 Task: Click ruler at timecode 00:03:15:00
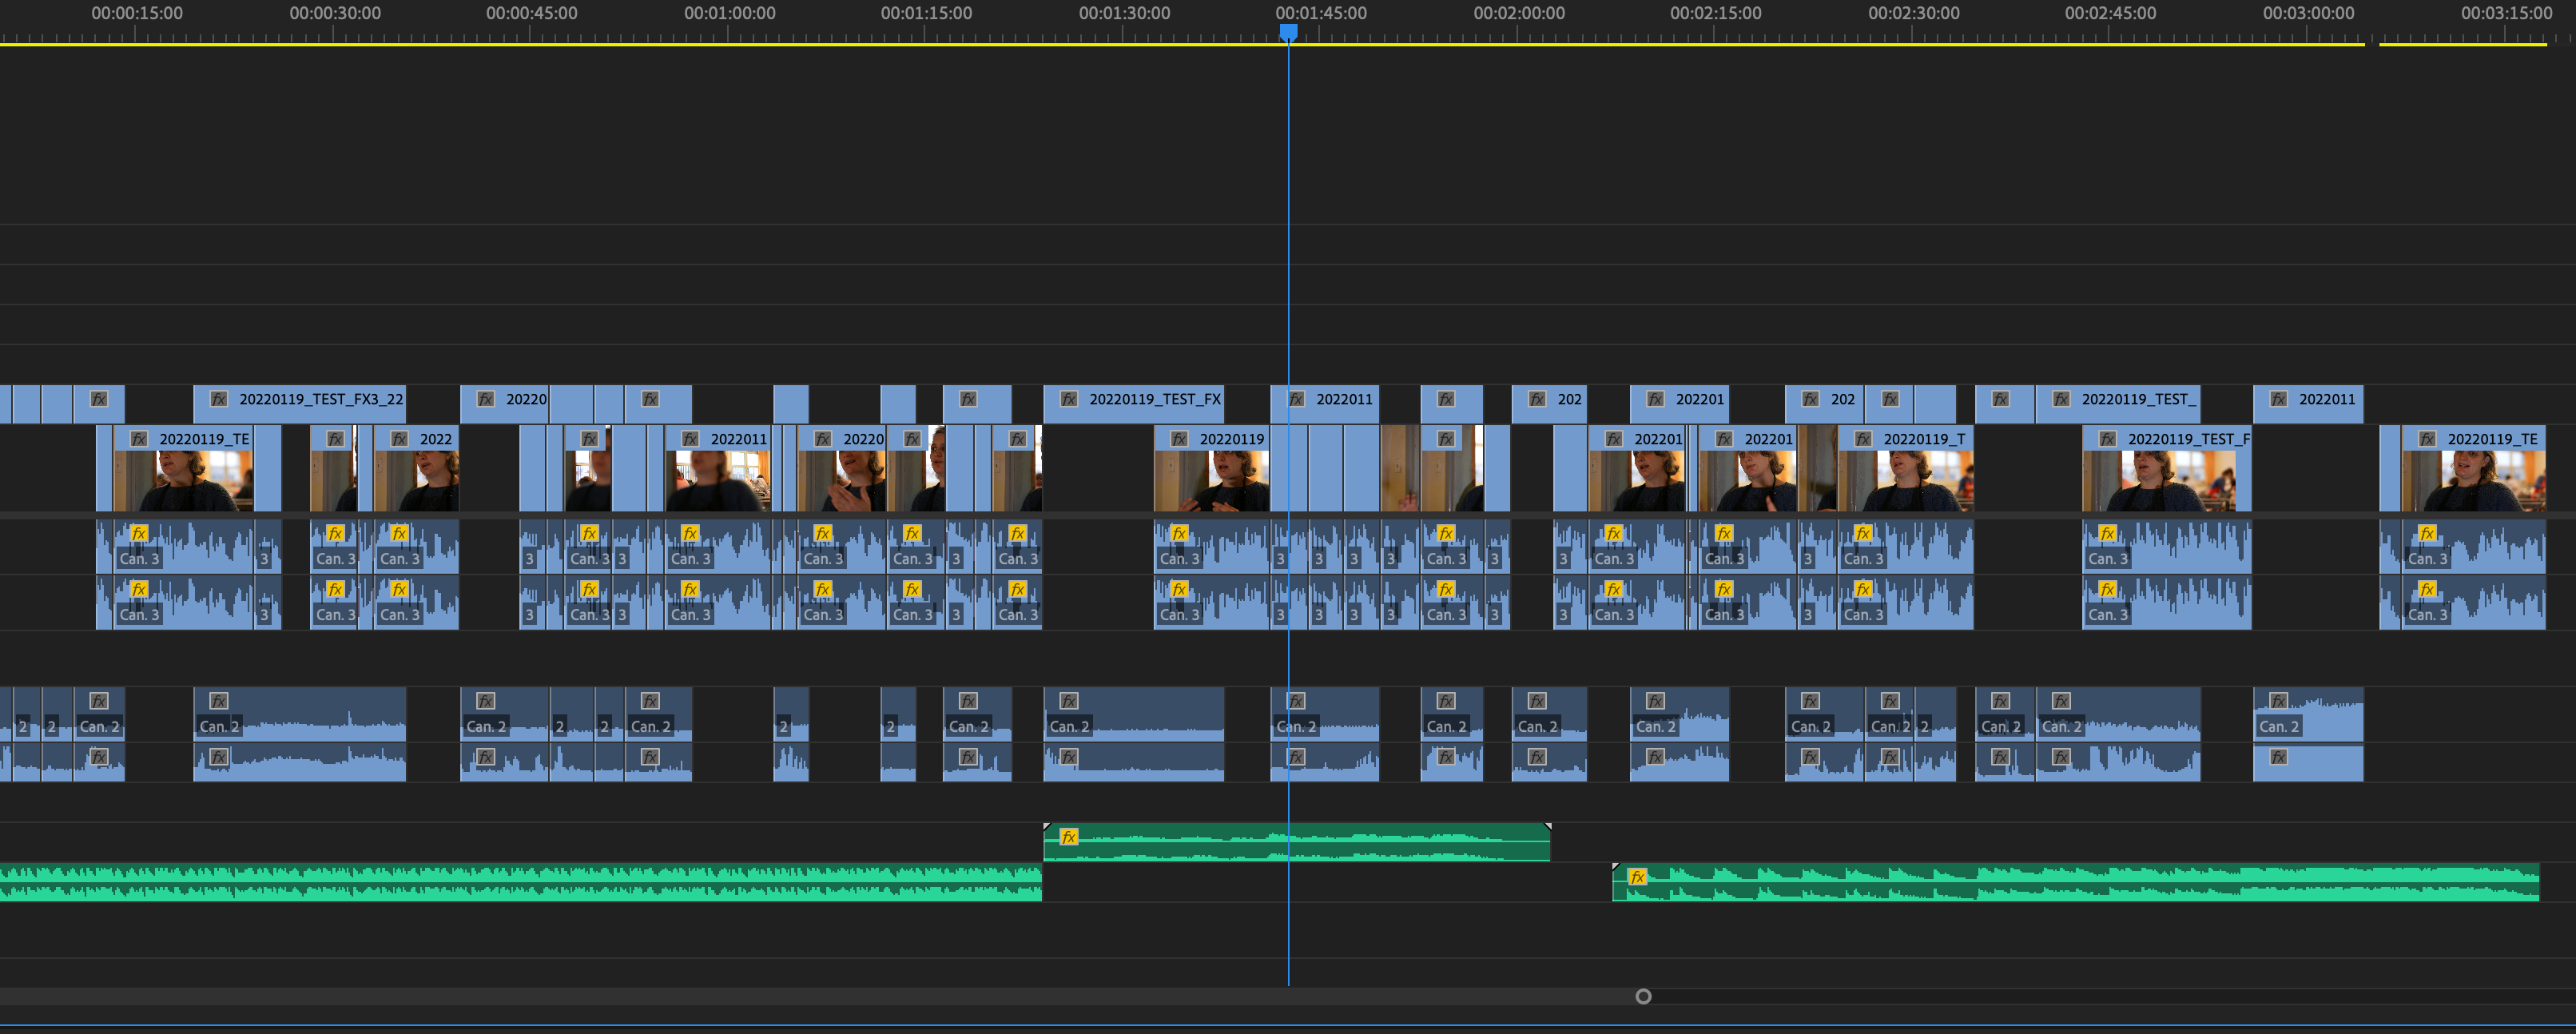click(2507, 13)
